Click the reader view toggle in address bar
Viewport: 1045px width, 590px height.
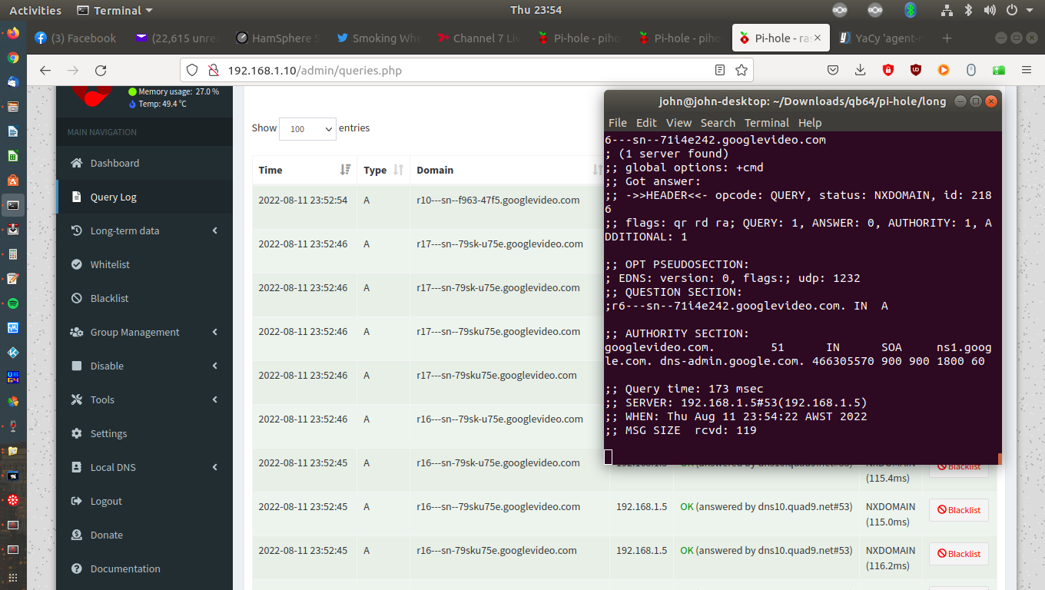click(x=719, y=69)
